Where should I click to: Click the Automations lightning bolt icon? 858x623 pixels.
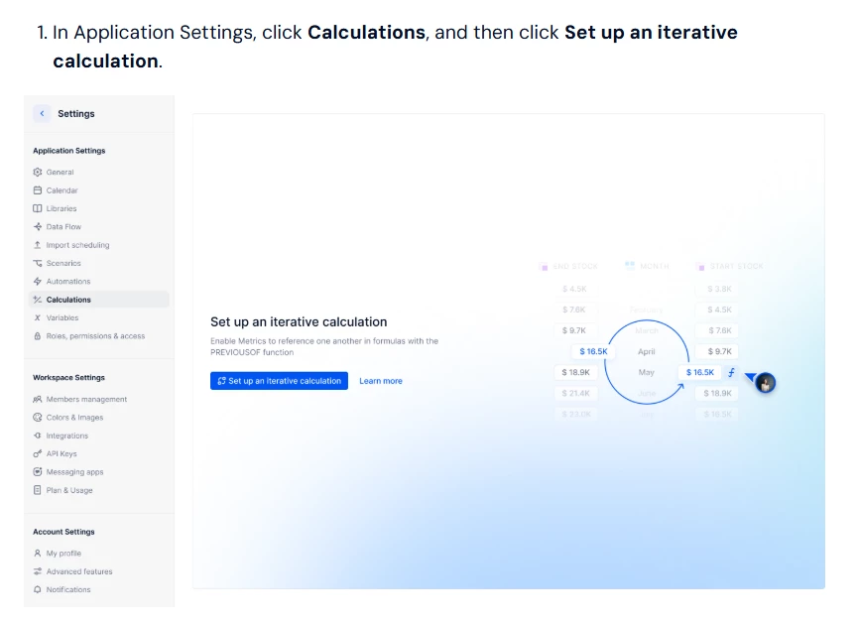click(x=38, y=282)
